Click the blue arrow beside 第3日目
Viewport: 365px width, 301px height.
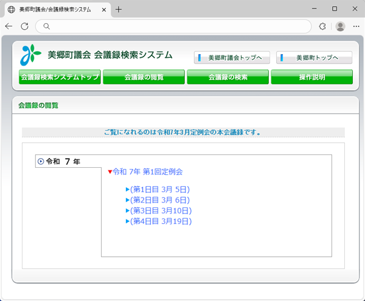[128, 210]
